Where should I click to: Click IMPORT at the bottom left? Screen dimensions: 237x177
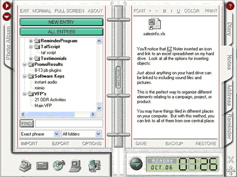(x=29, y=143)
